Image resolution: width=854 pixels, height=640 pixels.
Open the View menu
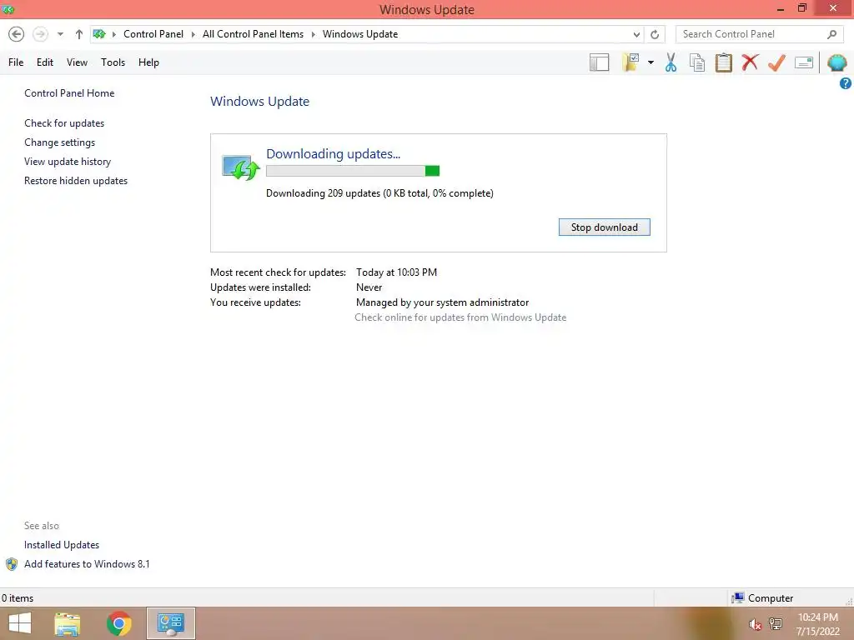click(77, 62)
